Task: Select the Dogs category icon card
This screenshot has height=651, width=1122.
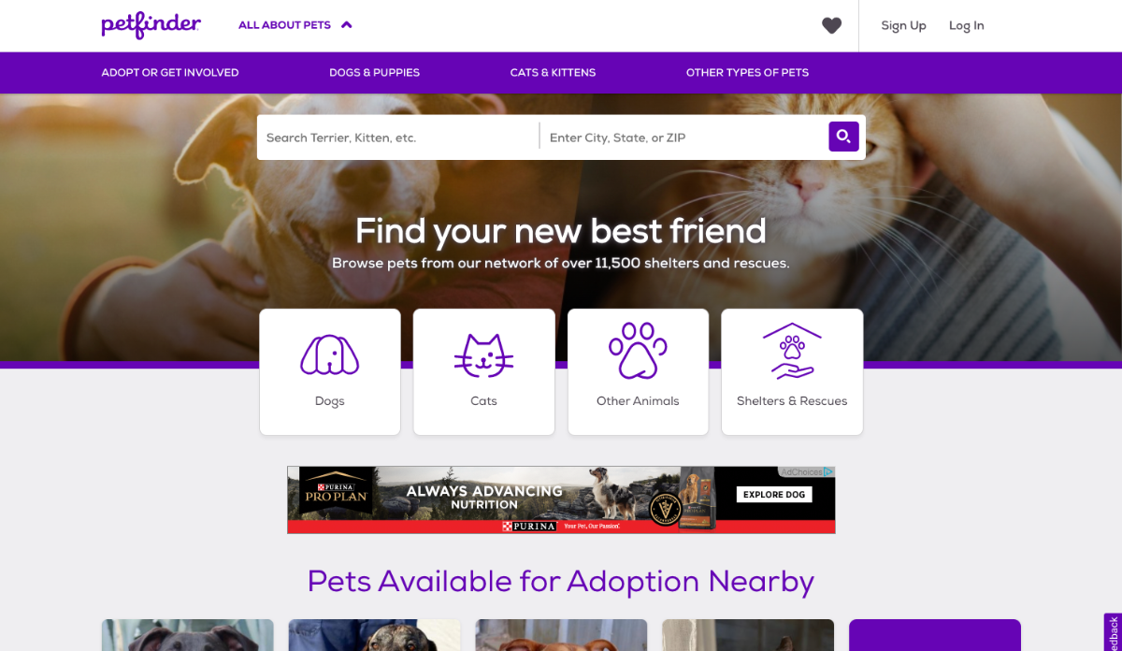Action: [x=330, y=372]
